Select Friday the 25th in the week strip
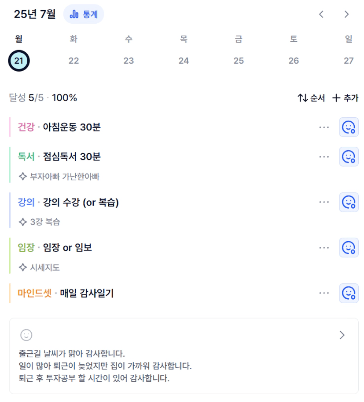Viewport: 364px width, 402px height. [239, 61]
